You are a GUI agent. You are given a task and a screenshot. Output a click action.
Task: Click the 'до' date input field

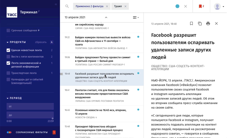point(30,115)
